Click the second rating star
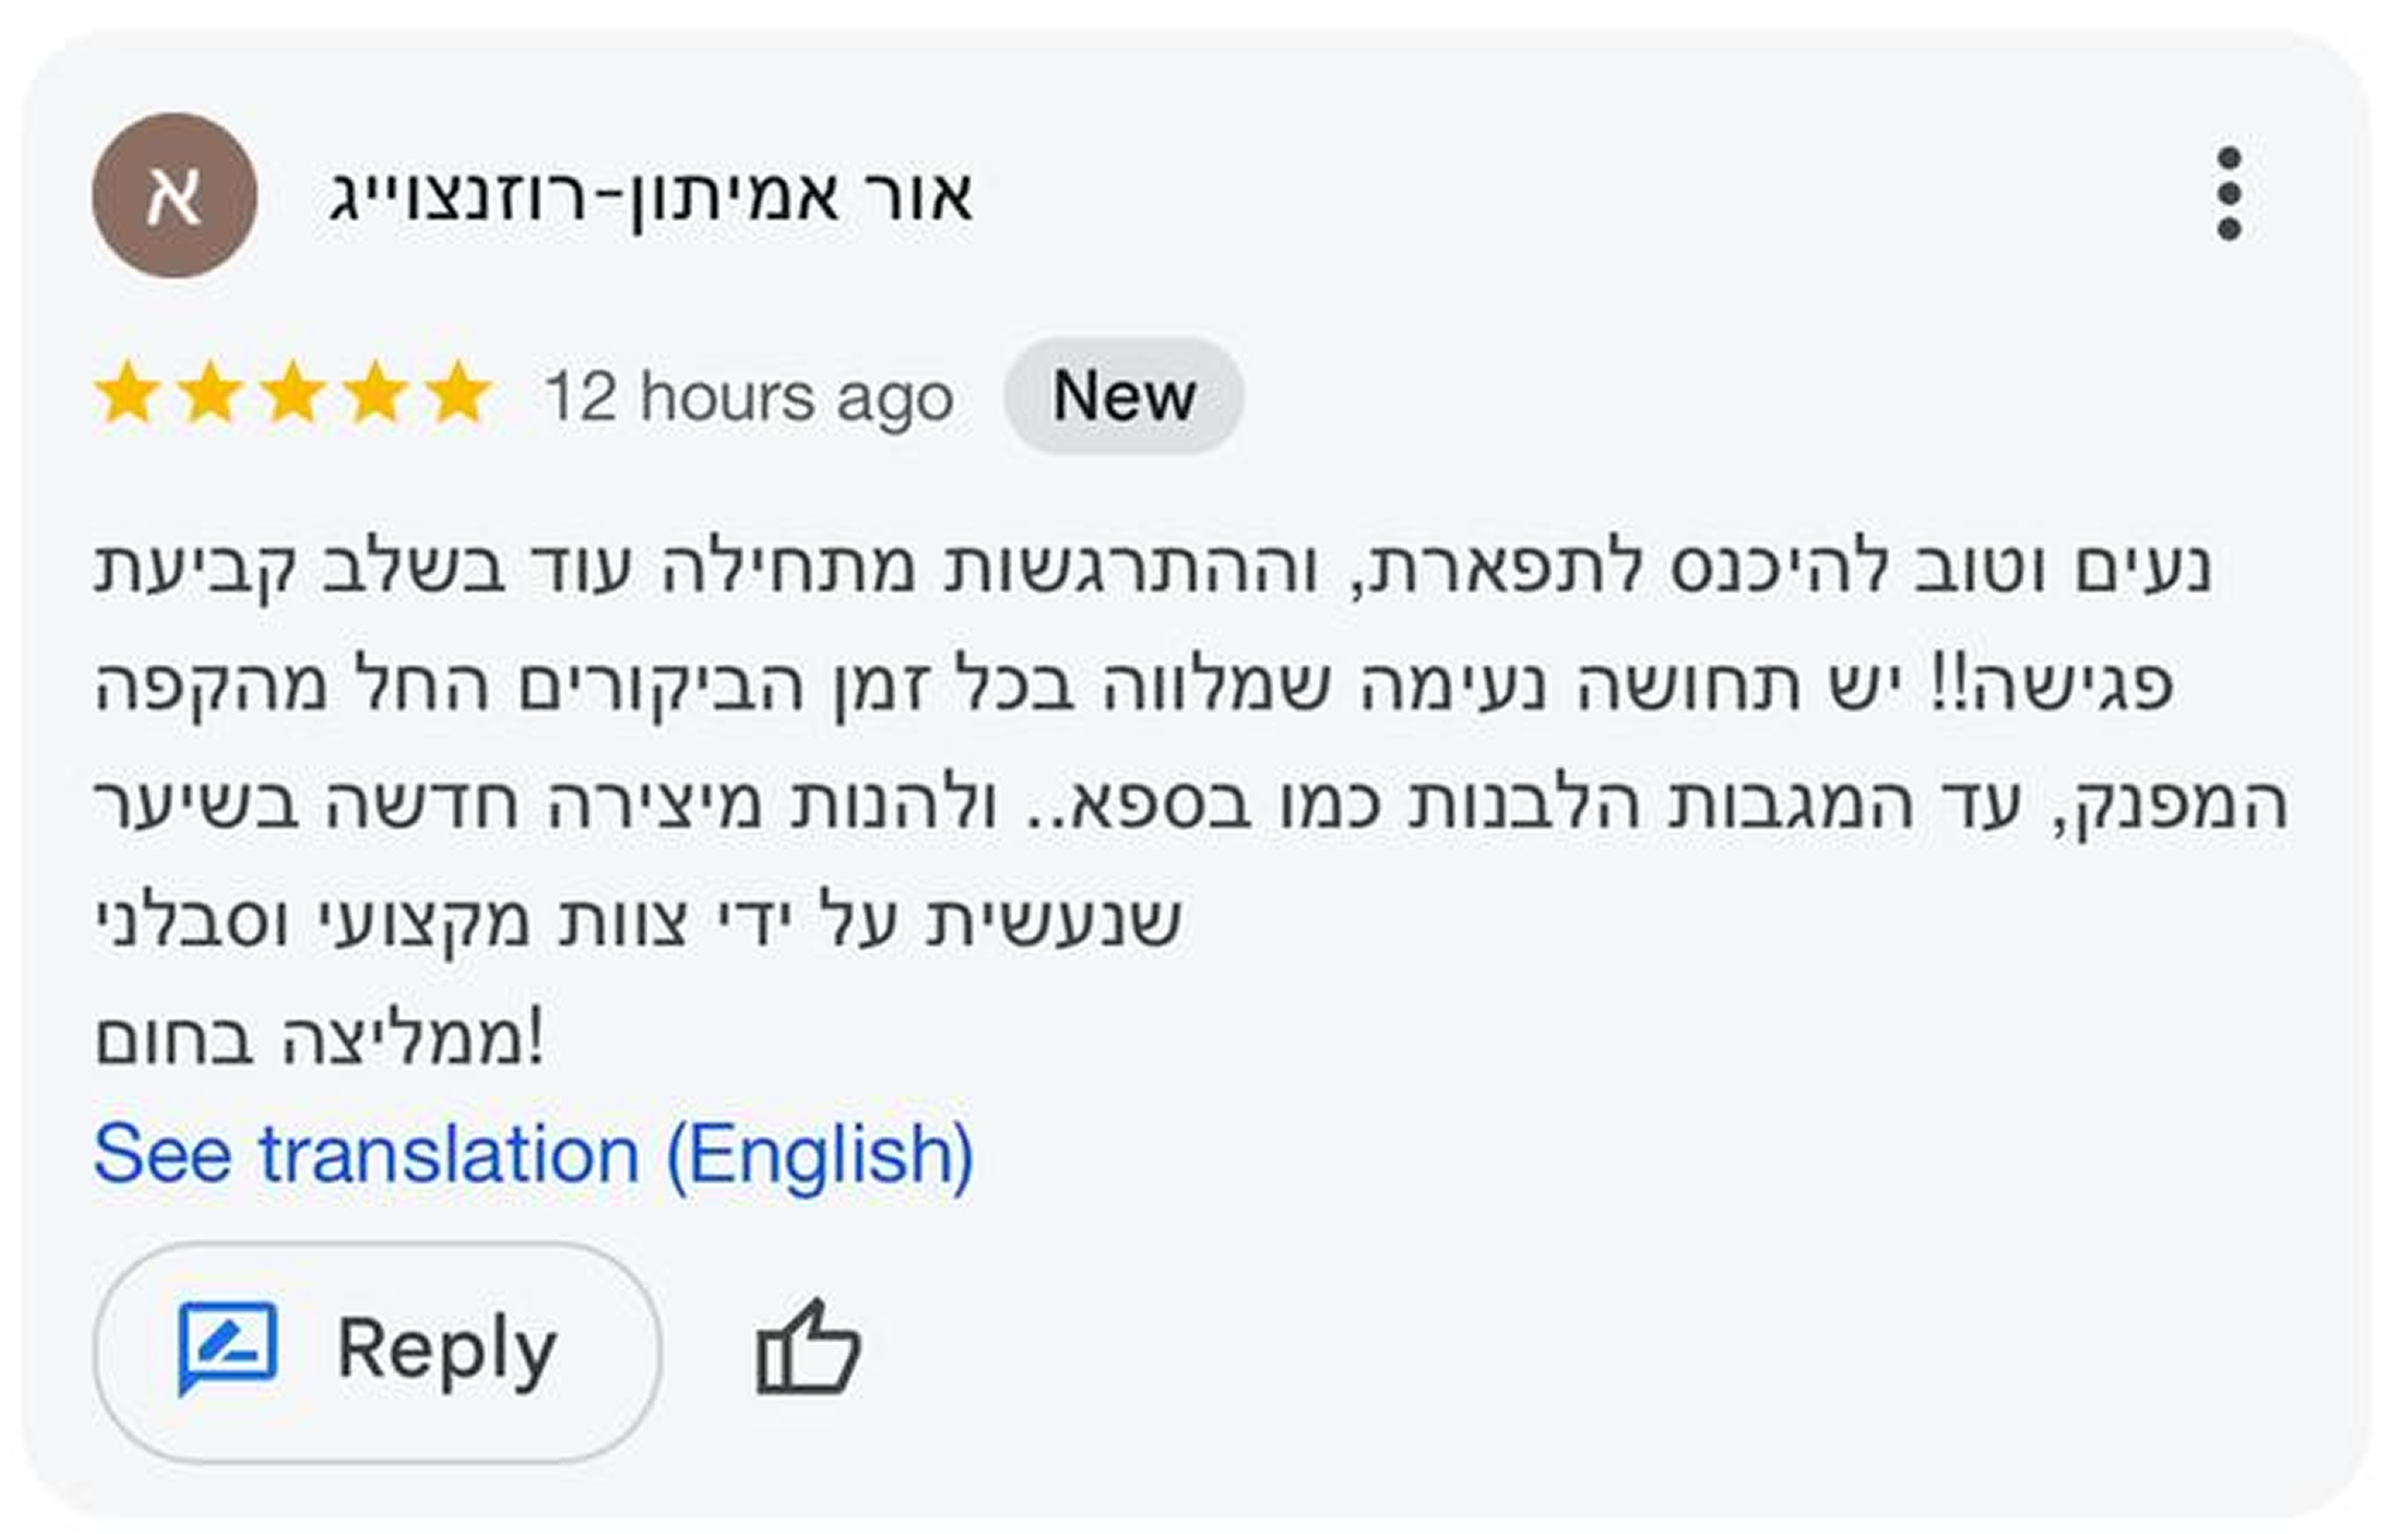Viewport: 2408px width, 1534px height. pyautogui.click(x=210, y=394)
